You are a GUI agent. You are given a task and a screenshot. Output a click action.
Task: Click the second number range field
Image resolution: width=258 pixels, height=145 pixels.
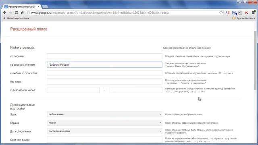point(136,90)
